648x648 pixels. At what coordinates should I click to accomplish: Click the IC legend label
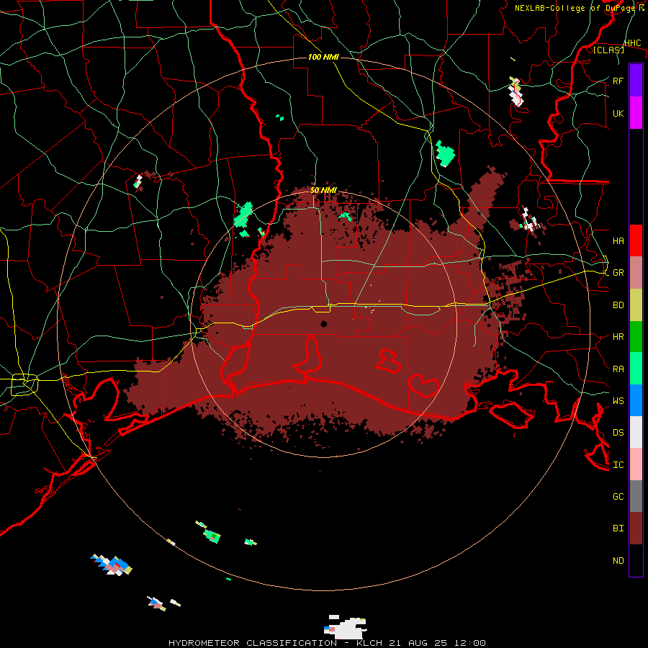618,464
